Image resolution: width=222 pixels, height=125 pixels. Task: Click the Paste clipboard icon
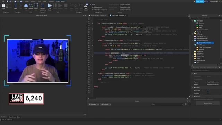click(x=3, y=6)
